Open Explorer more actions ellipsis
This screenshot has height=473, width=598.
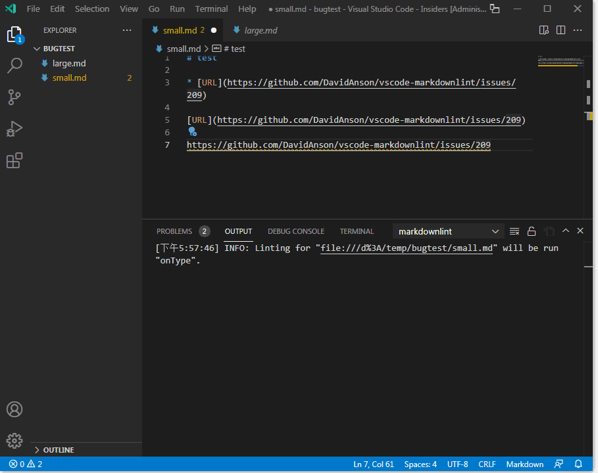127,30
